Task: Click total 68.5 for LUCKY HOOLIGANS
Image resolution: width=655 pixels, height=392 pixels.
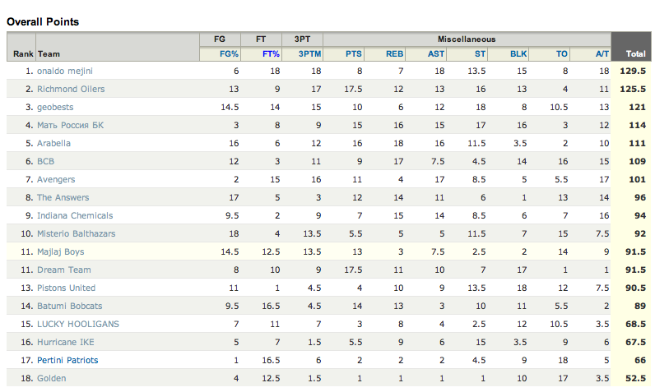Action: 635,324
